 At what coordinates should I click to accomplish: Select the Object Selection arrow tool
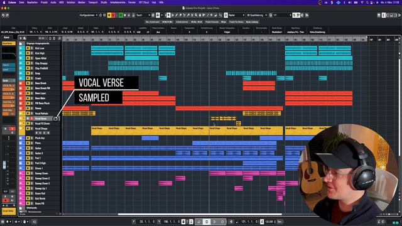click(x=168, y=15)
